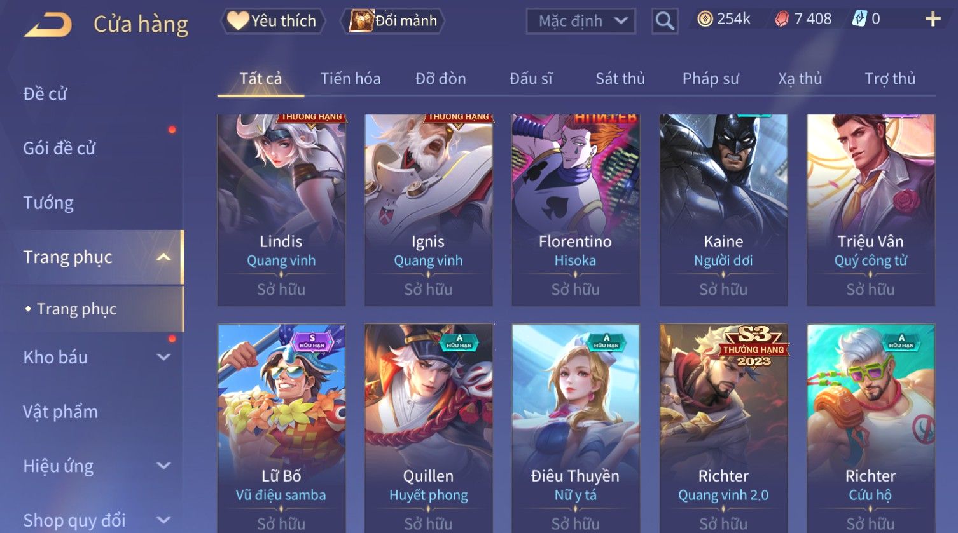Select the Kaine Người dơi skin card
The image size is (958, 533).
[723, 210]
